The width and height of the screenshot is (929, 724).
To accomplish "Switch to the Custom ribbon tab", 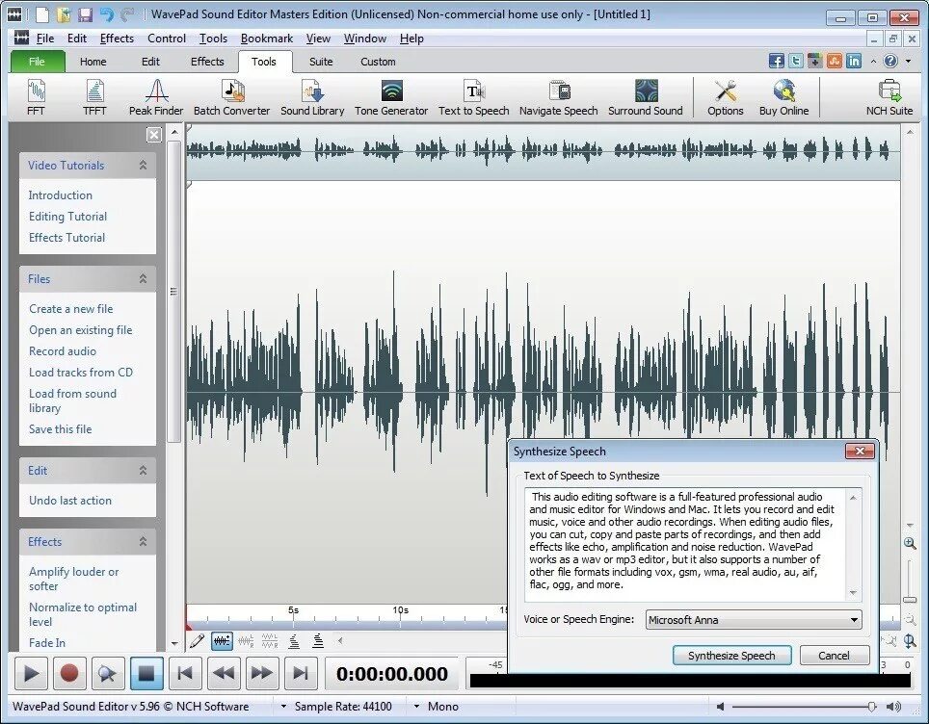I will coord(378,62).
